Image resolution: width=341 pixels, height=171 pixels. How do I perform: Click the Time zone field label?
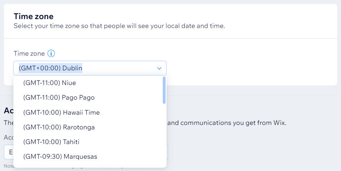[x=29, y=54]
